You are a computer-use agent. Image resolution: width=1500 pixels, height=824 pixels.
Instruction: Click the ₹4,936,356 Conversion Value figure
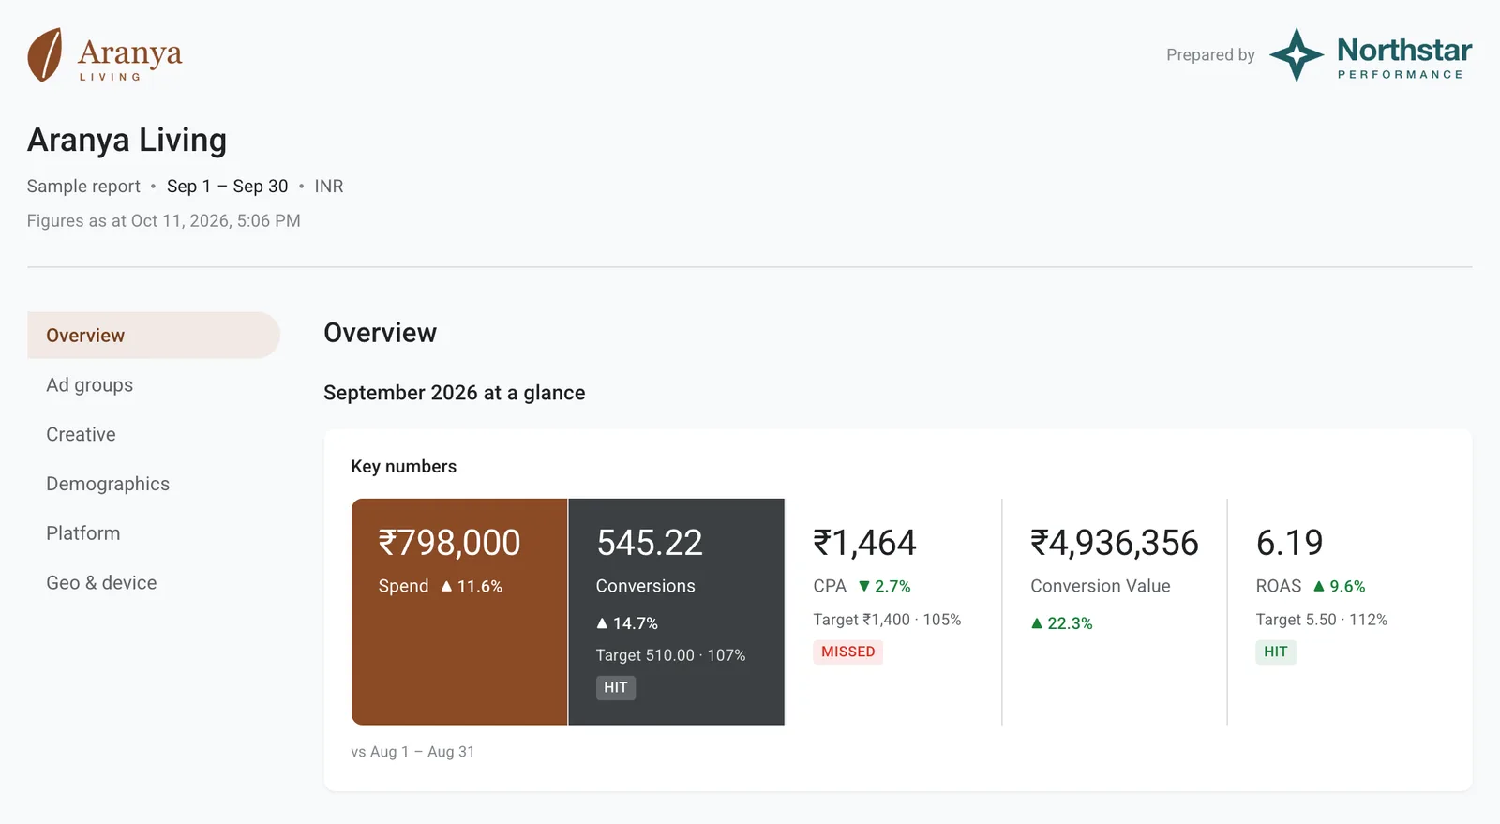[x=1115, y=543]
